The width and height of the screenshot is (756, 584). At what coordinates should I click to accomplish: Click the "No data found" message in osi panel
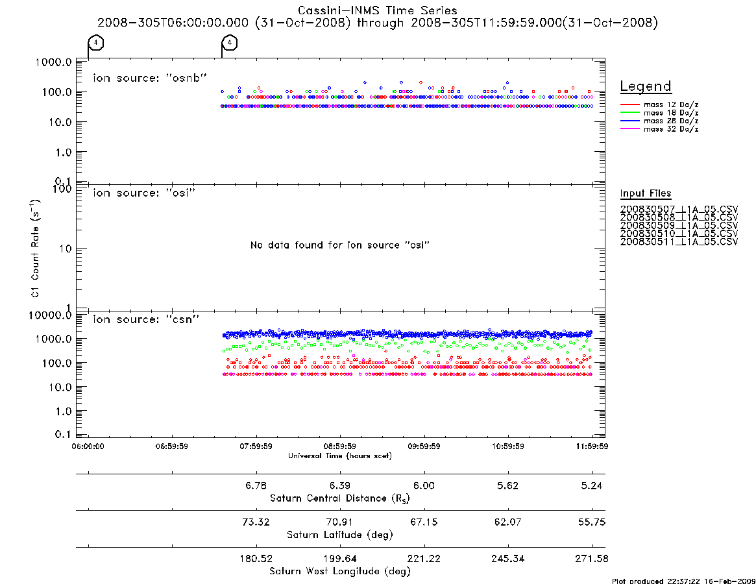coord(340,245)
